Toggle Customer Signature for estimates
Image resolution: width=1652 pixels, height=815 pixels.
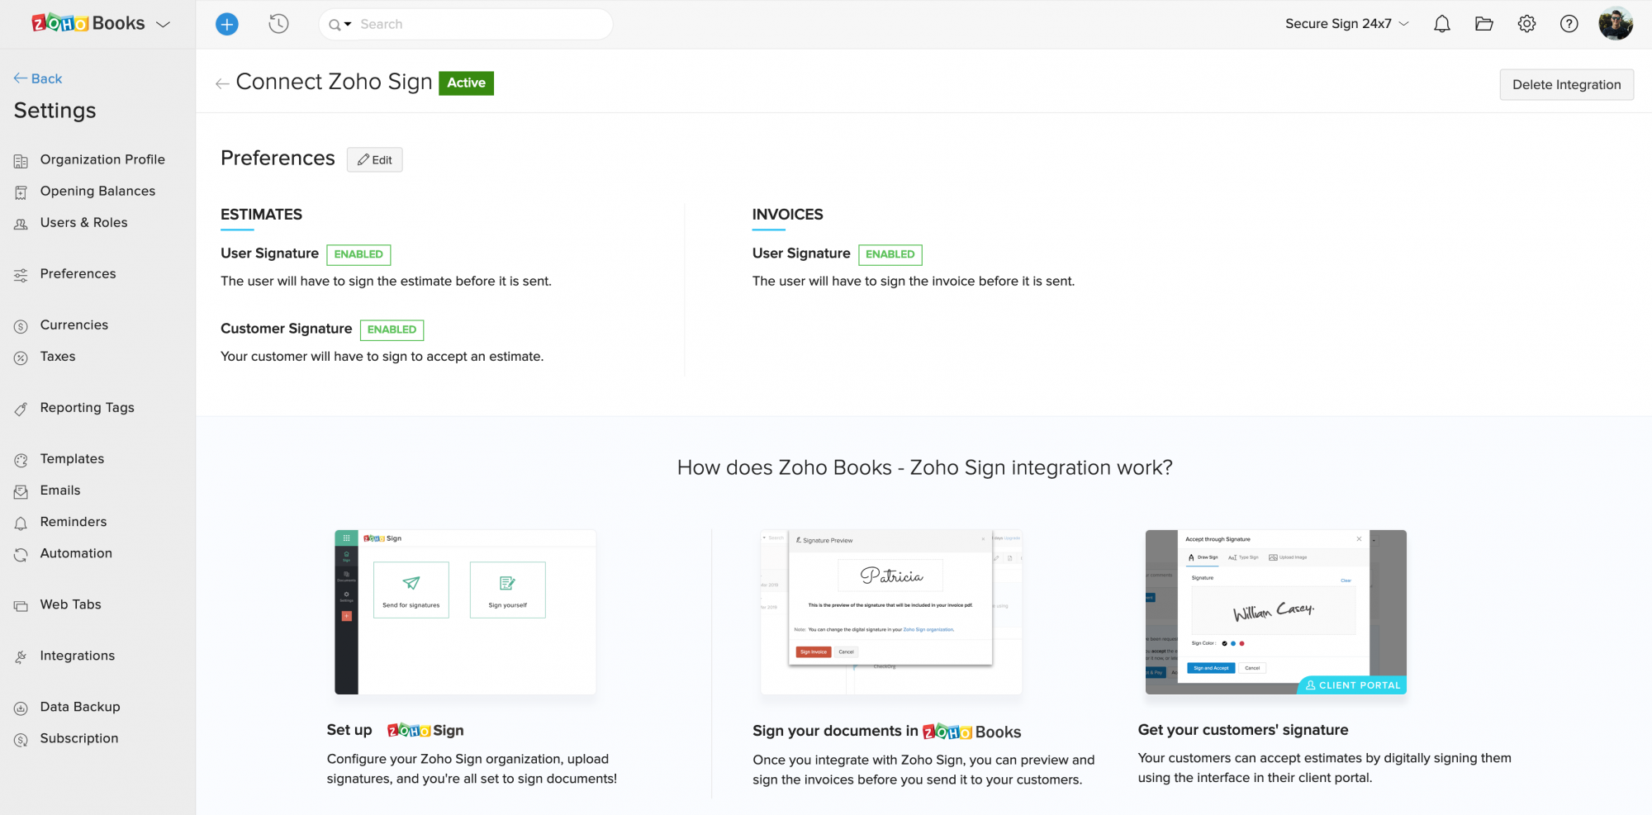pos(392,329)
